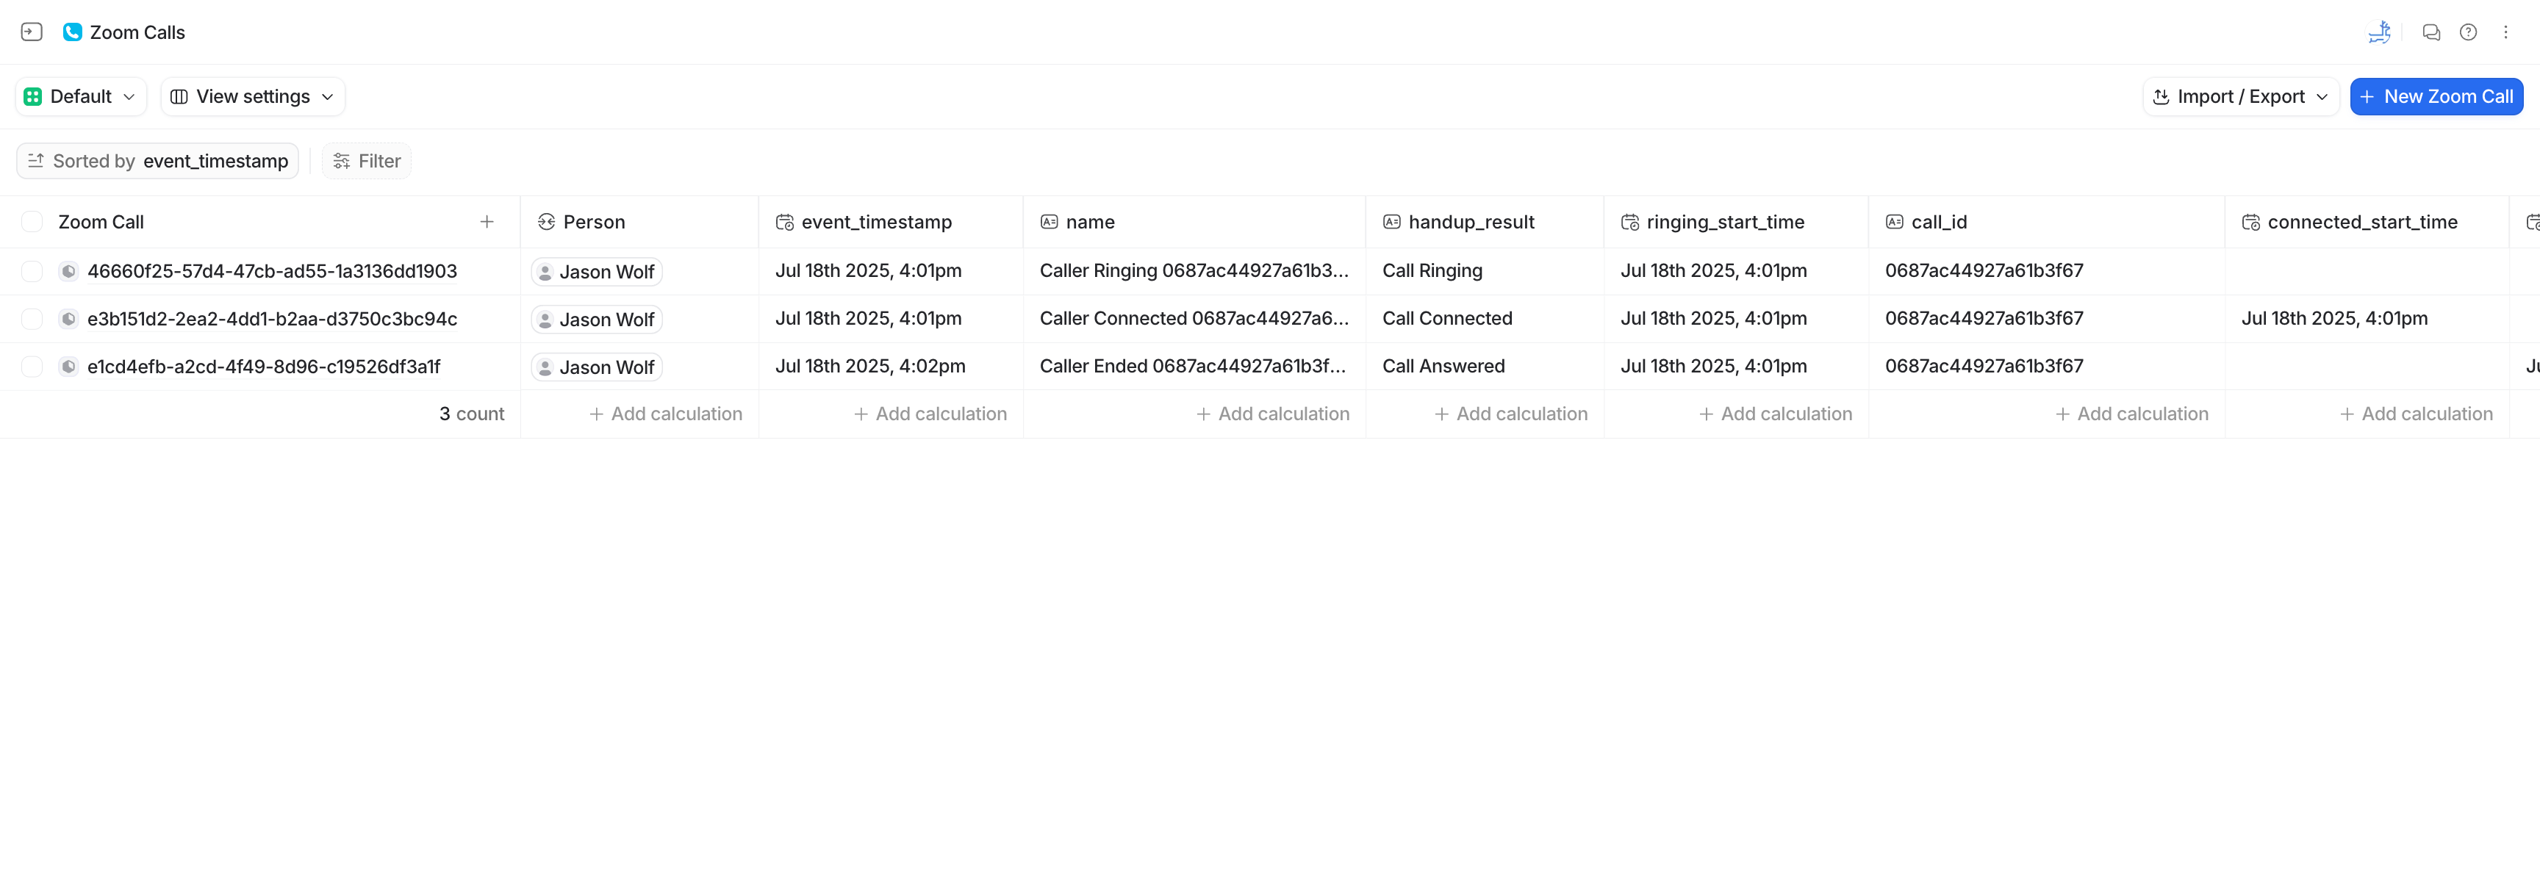Open record 46660f25-57d4-47cb-ad55-1a3136dd1903
This screenshot has height=886, width=2540.
272,271
